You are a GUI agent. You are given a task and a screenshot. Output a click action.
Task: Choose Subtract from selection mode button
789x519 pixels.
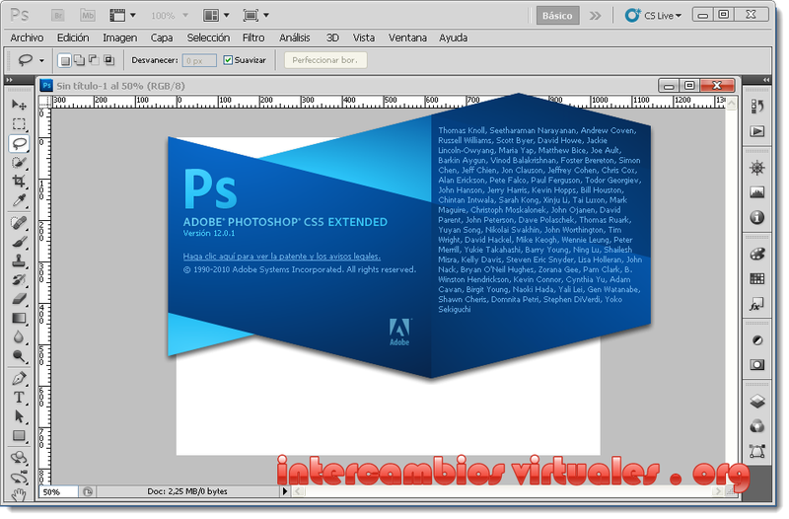click(x=94, y=60)
